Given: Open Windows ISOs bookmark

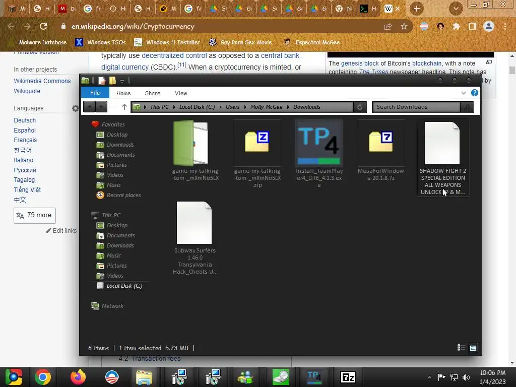Looking at the screenshot, I should click(x=101, y=42).
